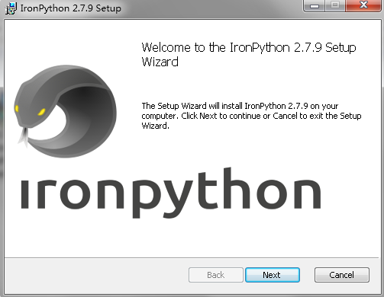Image resolution: width=384 pixels, height=297 pixels.
Task: Click the 'The Setup Wizard will install' paragraph
Action: (x=251, y=116)
